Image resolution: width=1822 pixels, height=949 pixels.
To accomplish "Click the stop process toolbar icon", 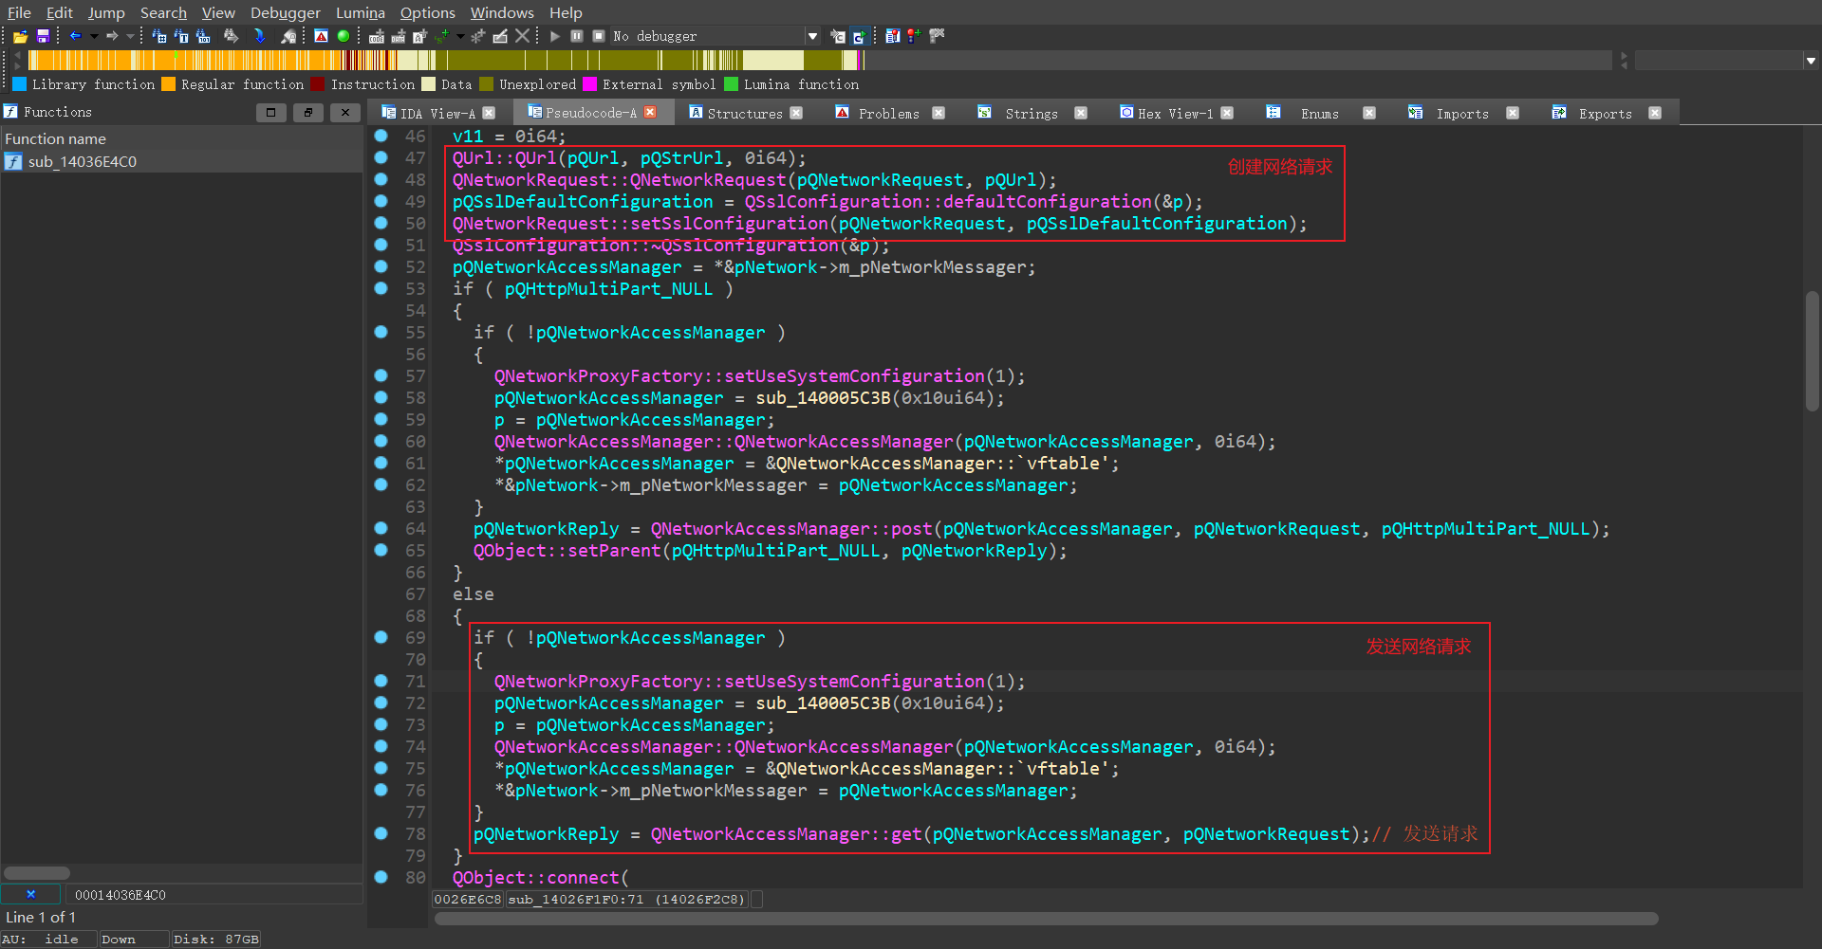I will coord(599,36).
